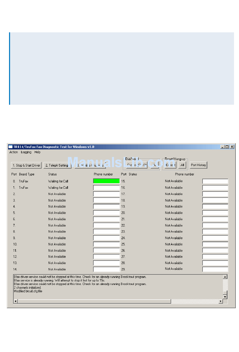
Task: Click log line '2 channels initialized.'
Action: click(27, 287)
